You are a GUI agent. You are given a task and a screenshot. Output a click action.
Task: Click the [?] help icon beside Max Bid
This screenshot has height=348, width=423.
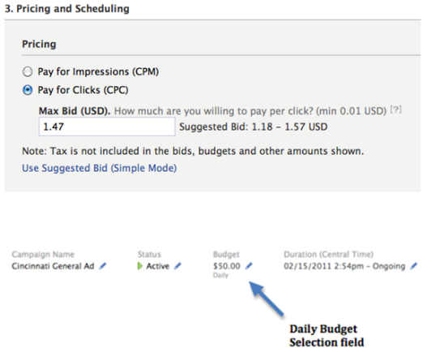tap(396, 110)
